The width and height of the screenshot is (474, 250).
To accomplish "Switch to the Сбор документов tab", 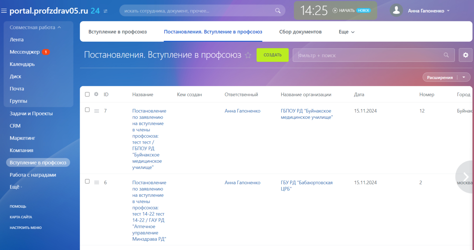I will coord(300,32).
